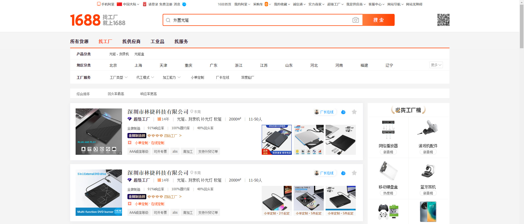The image size is (524, 224).
Task: Expand 中国大陆 region dropdown
Action: coord(131,4)
